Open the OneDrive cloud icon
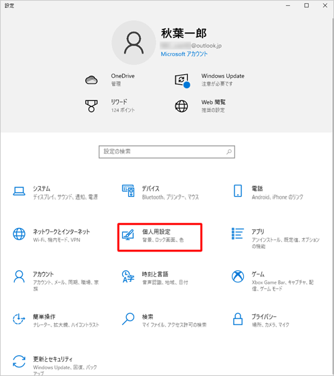Image resolution: width=334 pixels, height=376 pixels. click(x=92, y=80)
